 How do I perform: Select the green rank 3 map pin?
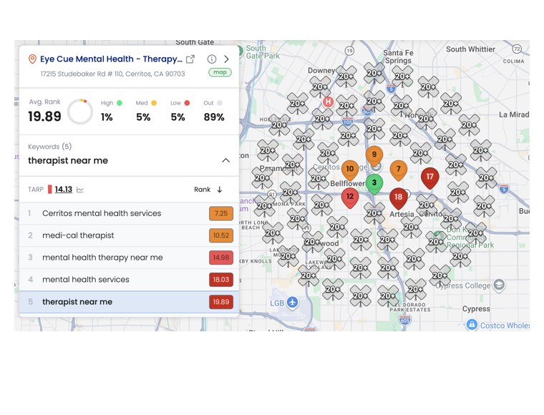pos(374,184)
